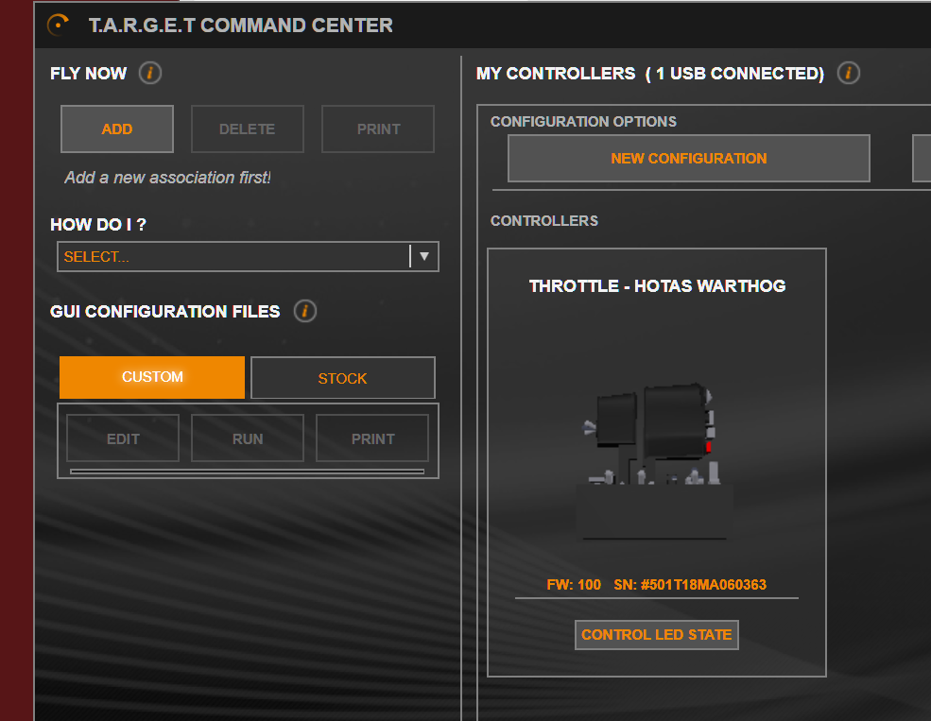Click PRINT in GUI Configuration Files
The height and width of the screenshot is (721, 931).
point(373,438)
